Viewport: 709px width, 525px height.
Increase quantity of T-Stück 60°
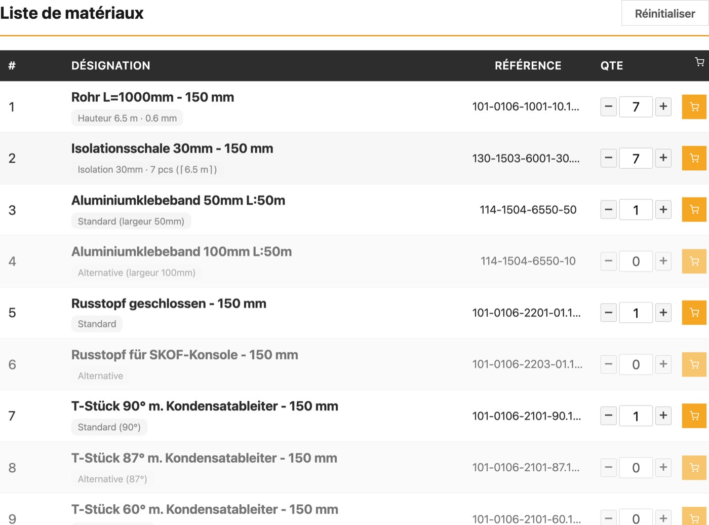(663, 518)
